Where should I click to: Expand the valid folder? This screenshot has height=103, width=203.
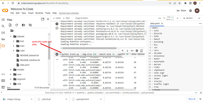click(14, 51)
